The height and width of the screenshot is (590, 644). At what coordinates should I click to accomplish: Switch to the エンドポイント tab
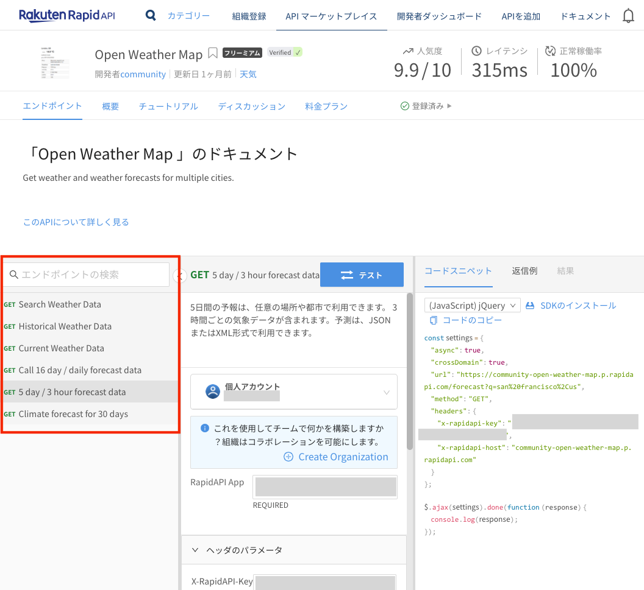pos(52,106)
